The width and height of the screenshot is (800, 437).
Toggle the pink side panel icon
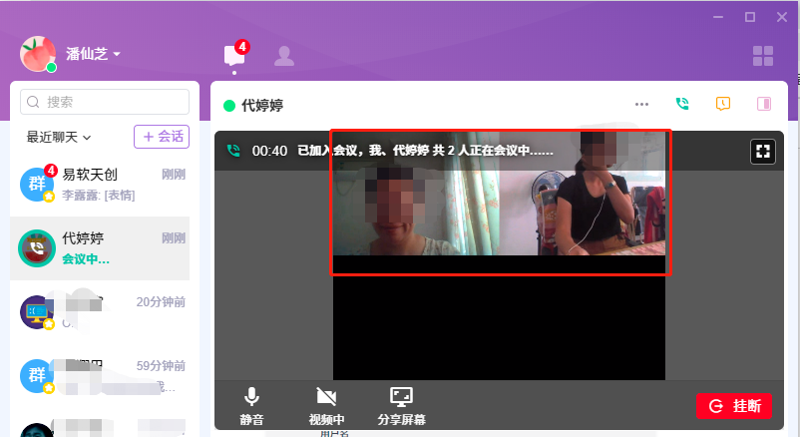(764, 104)
